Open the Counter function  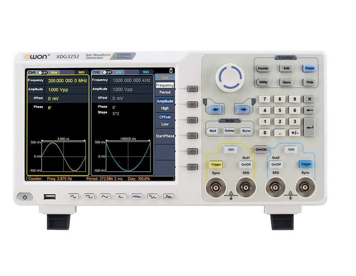tap(263, 68)
